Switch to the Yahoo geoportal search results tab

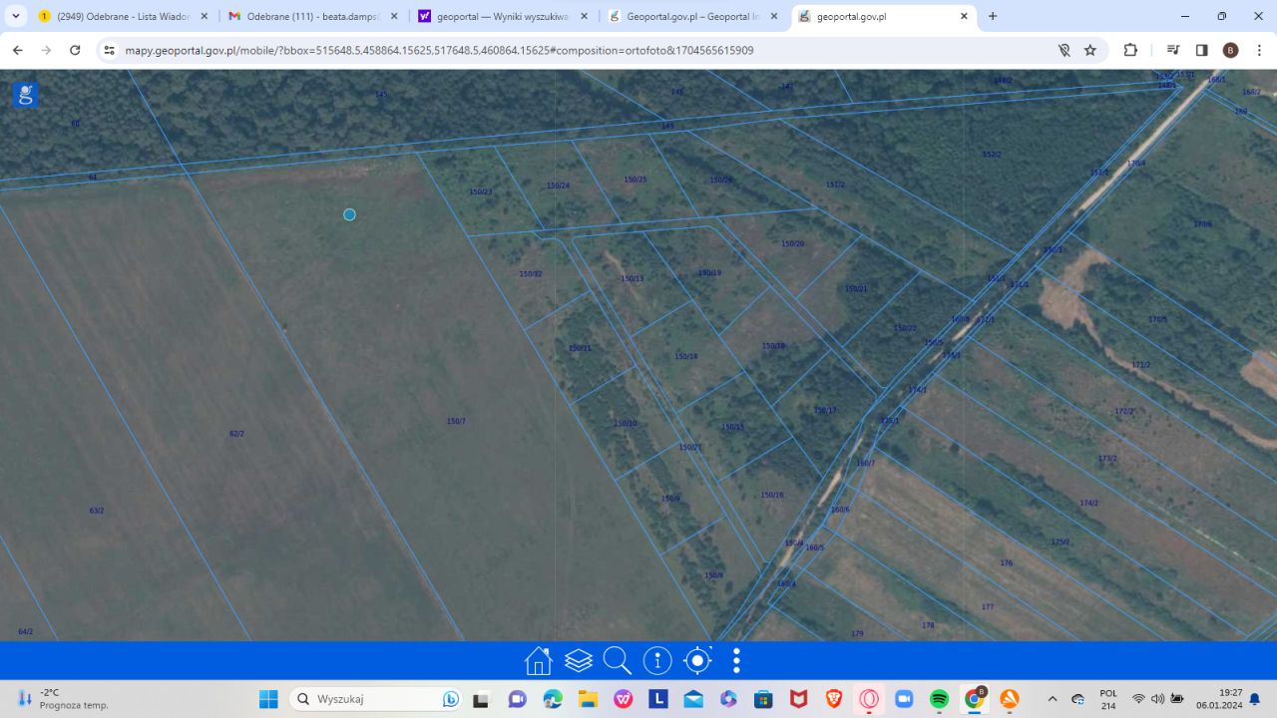(x=503, y=16)
